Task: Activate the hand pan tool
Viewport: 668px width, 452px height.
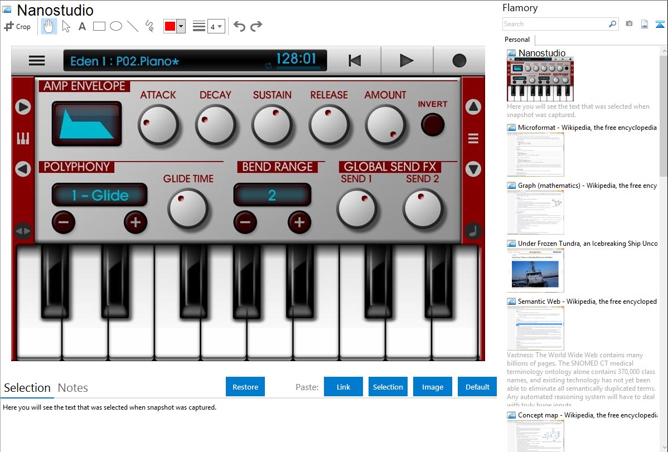Action: (49, 26)
